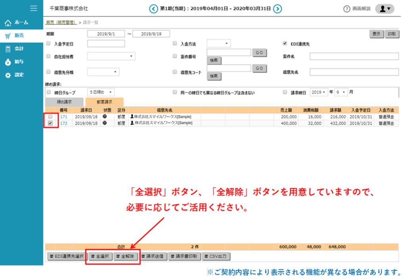
Task: Toggle 案件番号 checkbox
Action: click(175, 56)
